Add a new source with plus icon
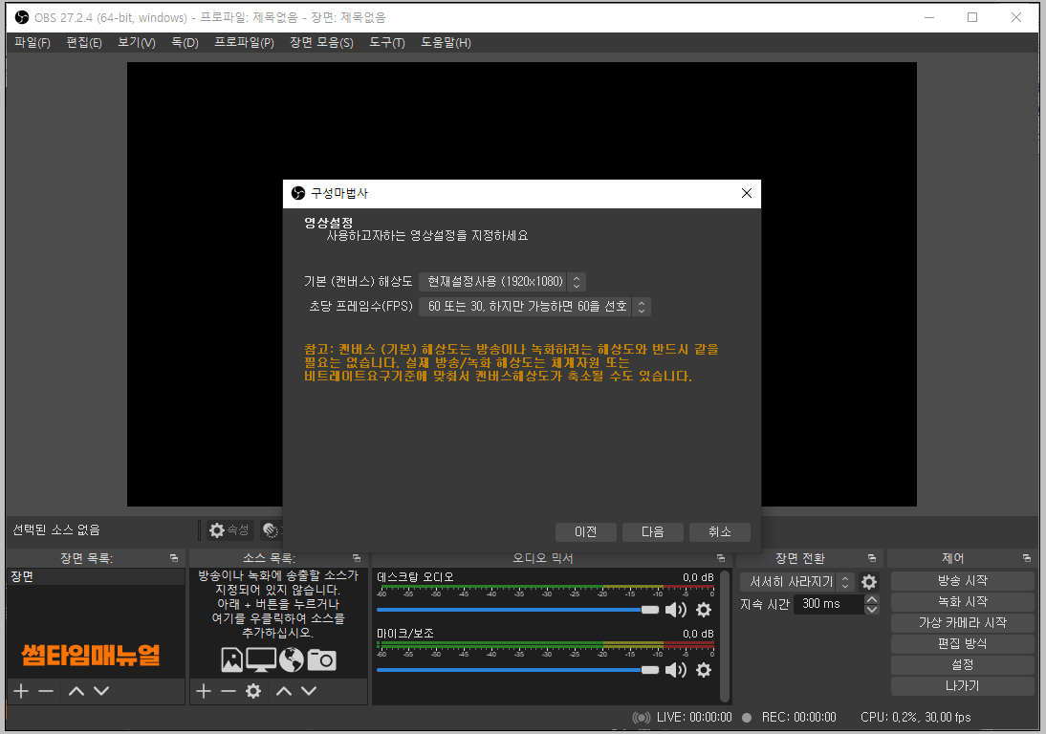 click(204, 691)
